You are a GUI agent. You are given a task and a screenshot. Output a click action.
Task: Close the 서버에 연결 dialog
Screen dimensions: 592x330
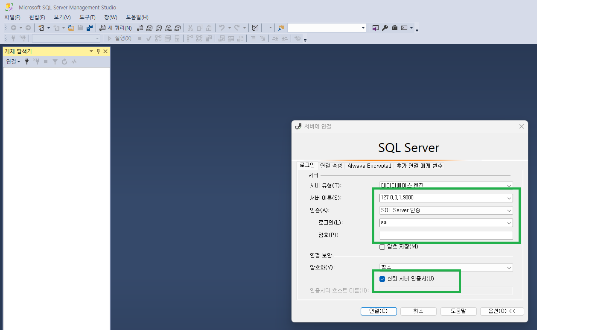pos(521,126)
